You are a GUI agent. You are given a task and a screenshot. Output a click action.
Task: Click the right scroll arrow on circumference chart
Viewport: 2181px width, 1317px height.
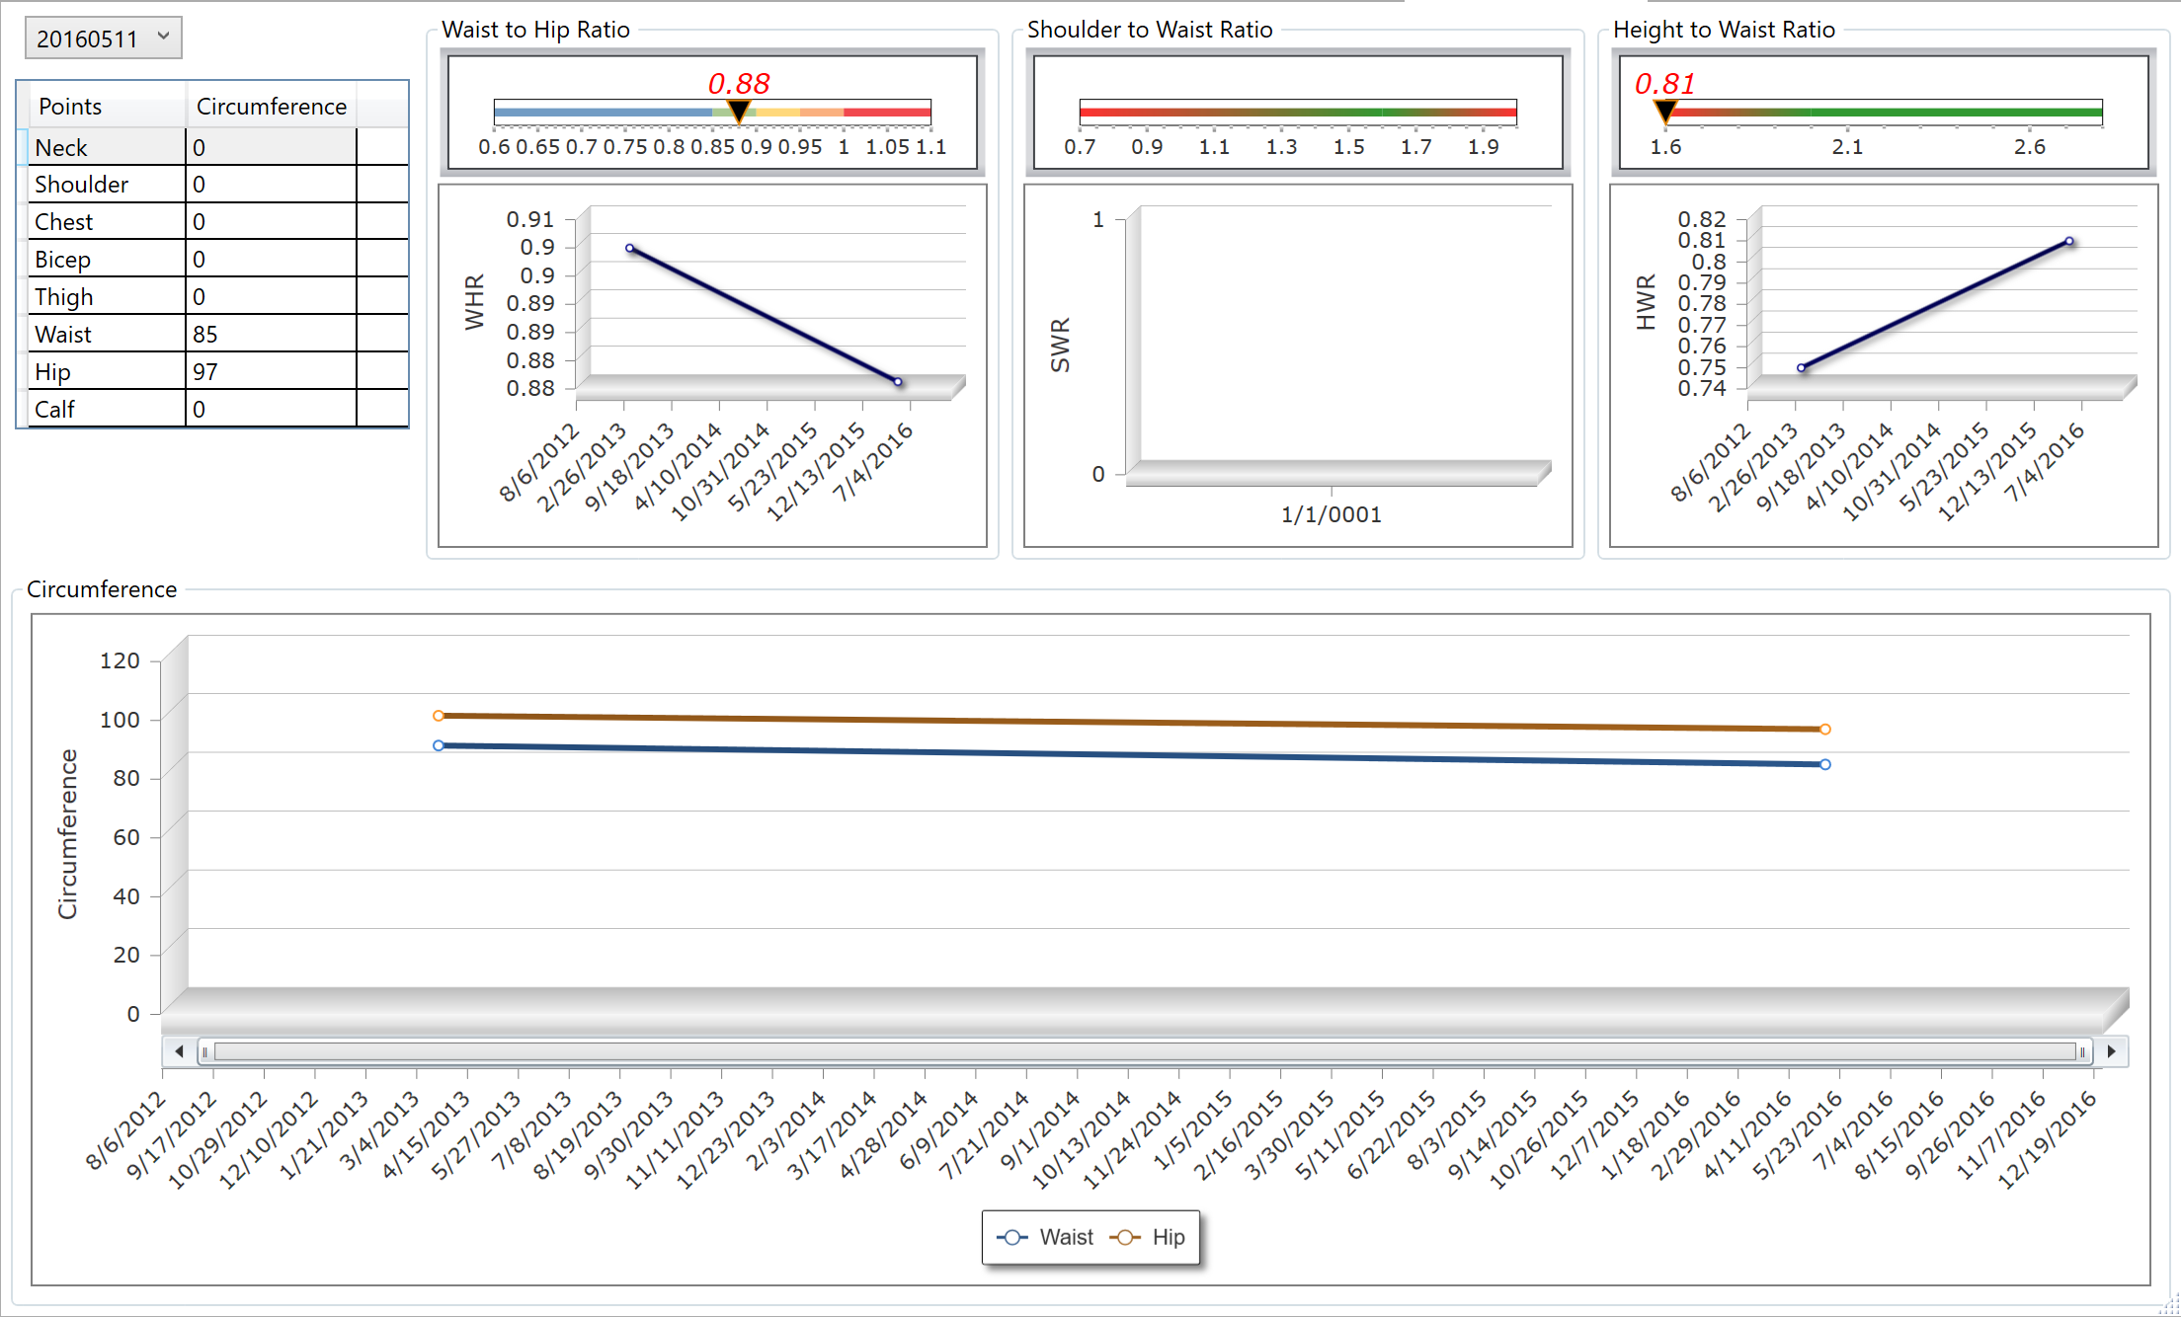[2111, 1051]
